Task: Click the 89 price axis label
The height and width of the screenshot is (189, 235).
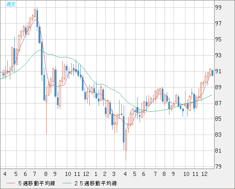Action: point(218,87)
